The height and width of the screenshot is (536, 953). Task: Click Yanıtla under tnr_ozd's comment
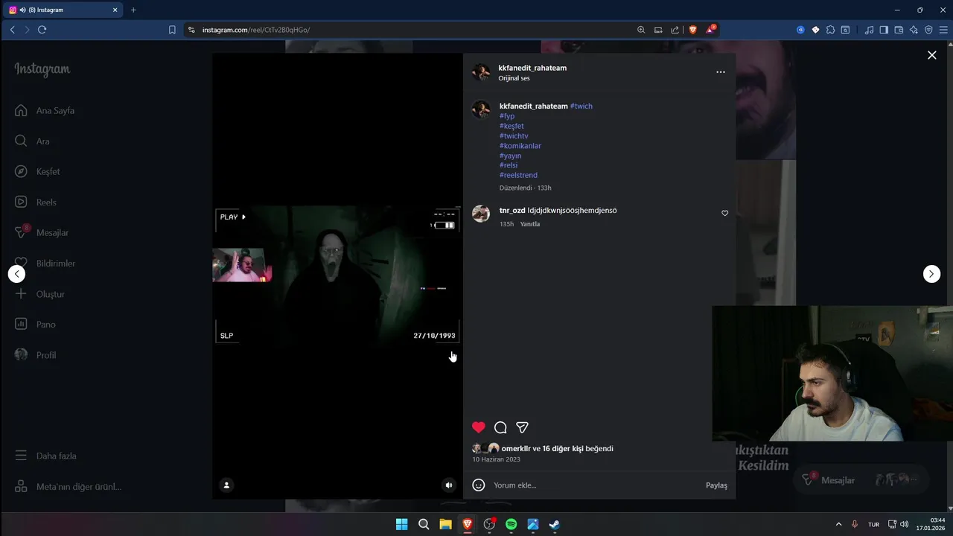[x=530, y=224]
